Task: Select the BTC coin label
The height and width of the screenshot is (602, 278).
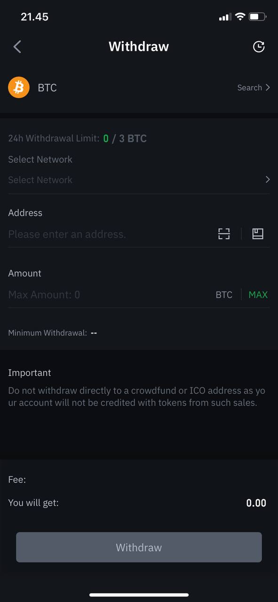Action: point(47,87)
